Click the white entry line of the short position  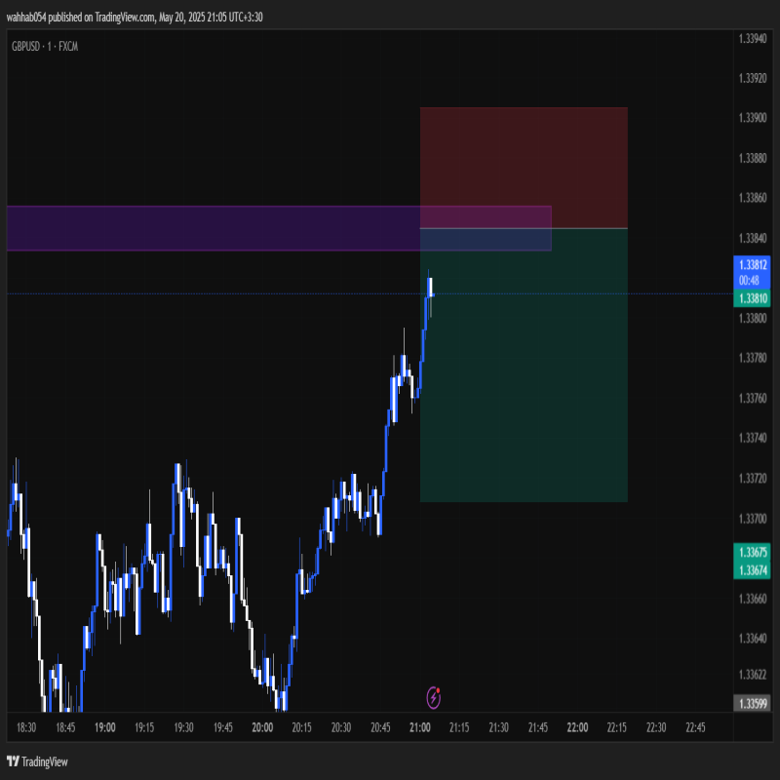point(524,228)
